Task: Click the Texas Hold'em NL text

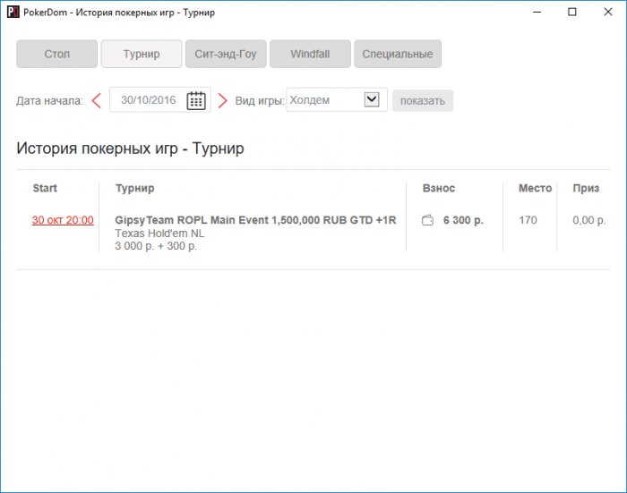Action: (x=159, y=233)
